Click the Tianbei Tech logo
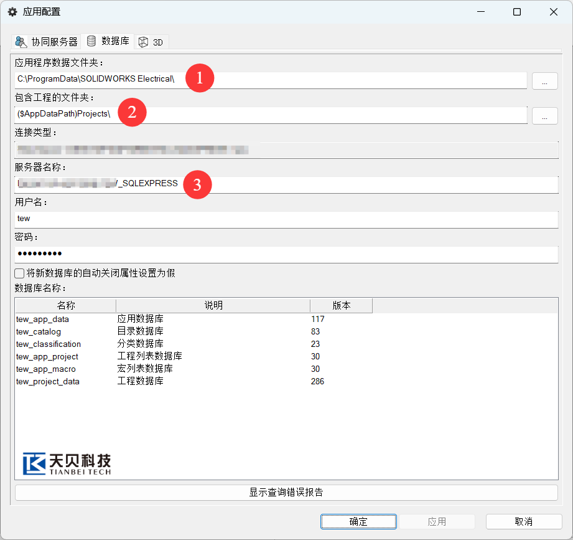This screenshot has height=540, width=573. (67, 464)
